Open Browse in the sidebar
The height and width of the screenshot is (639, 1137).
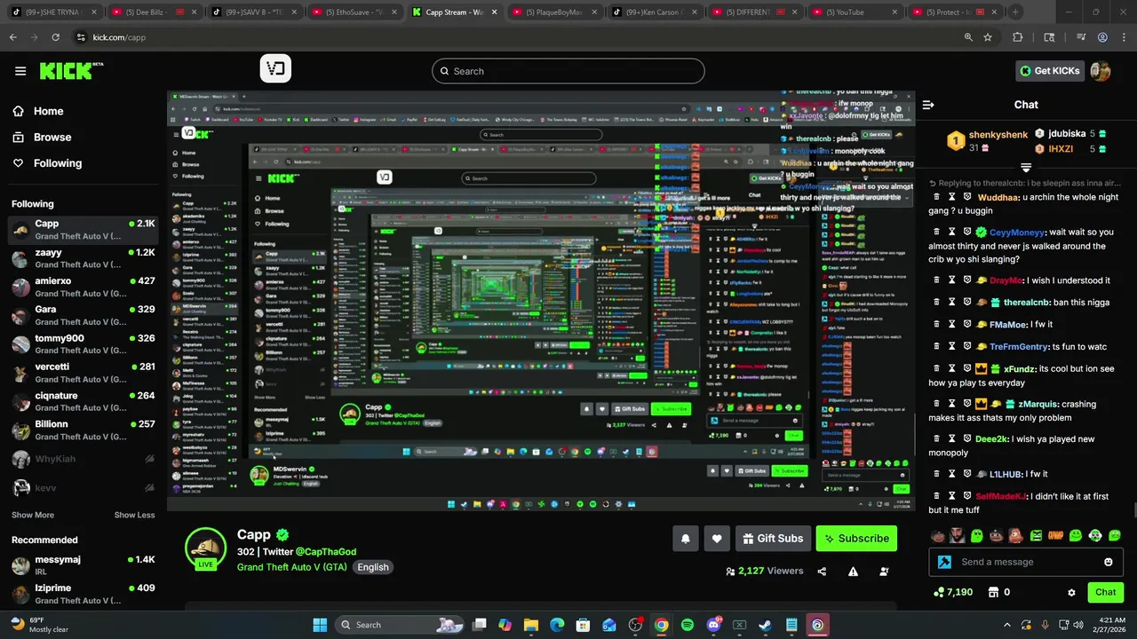(x=52, y=137)
